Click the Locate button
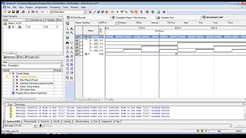 tap(240, 126)
